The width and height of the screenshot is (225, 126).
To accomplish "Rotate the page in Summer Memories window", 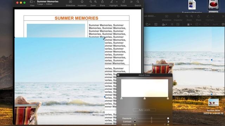I will pos(123,2).
